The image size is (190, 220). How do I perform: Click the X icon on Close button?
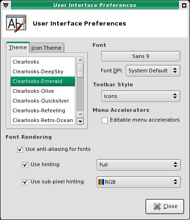[157, 207]
